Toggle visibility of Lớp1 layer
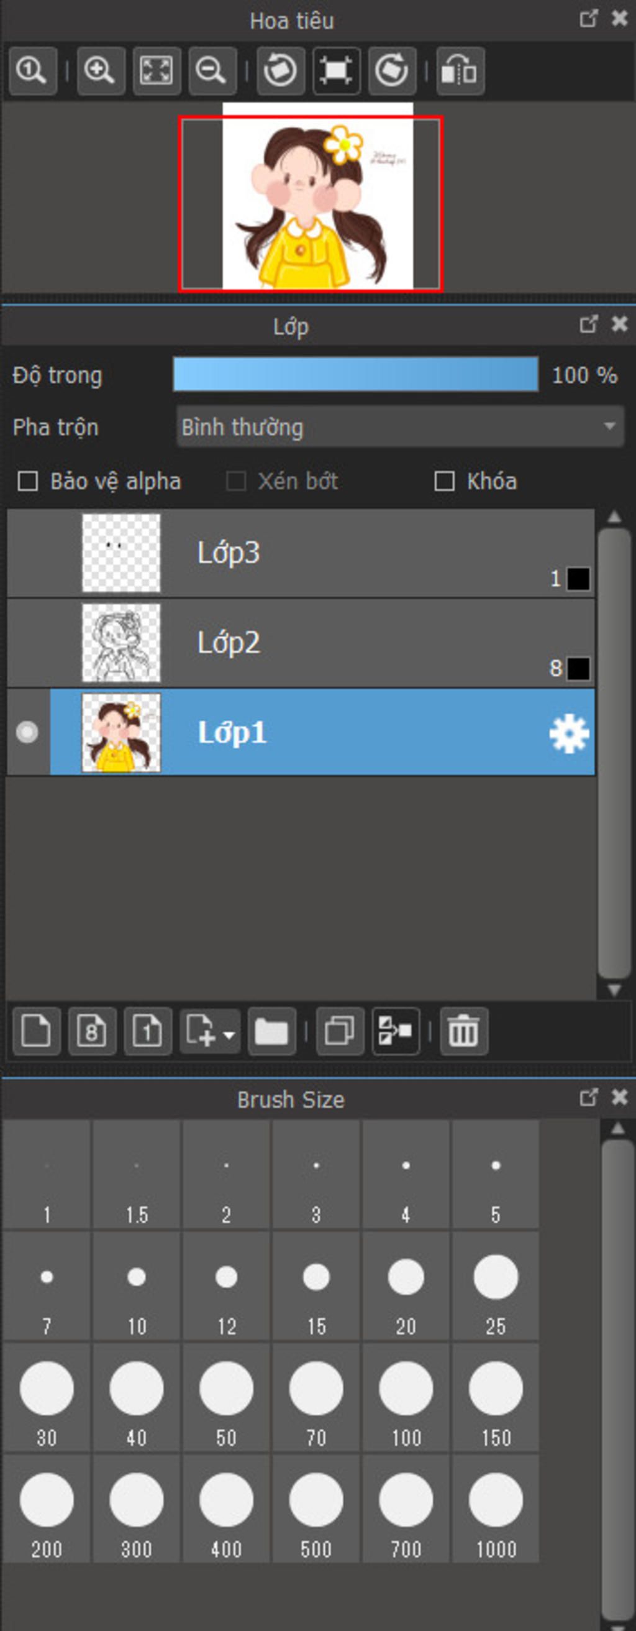Screen dimensions: 636x1631 click(27, 732)
